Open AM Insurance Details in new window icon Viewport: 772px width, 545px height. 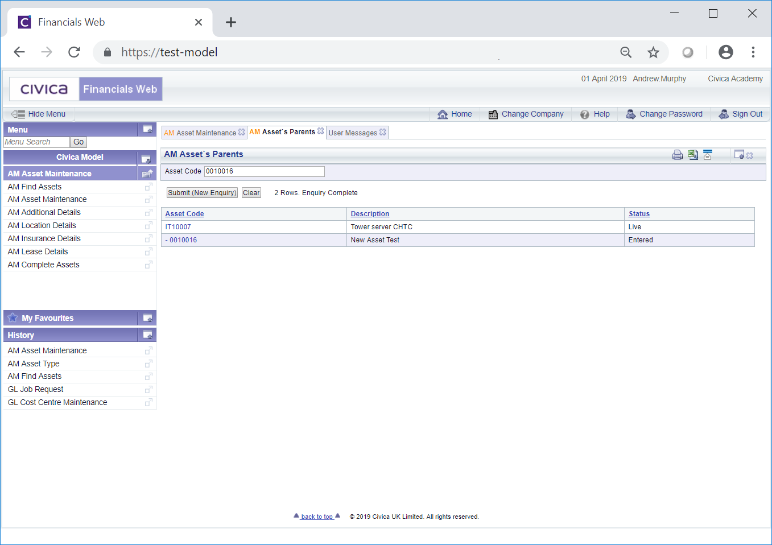pyautogui.click(x=148, y=239)
